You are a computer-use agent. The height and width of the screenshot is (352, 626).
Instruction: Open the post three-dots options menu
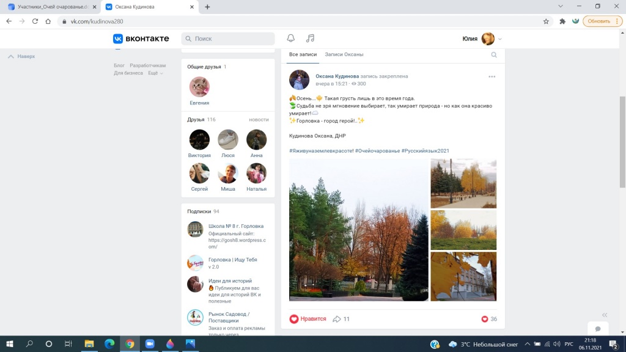click(x=492, y=76)
